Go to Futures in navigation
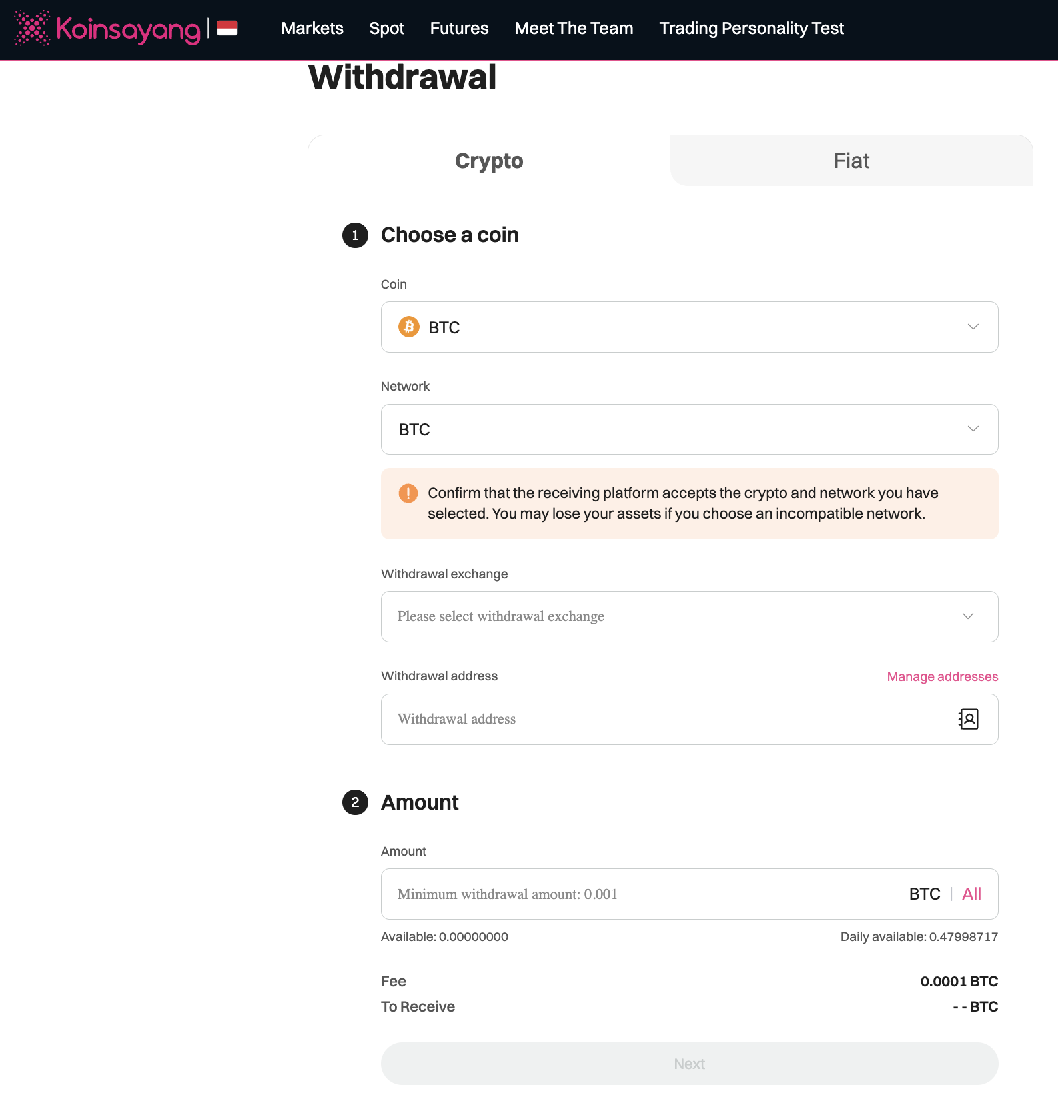 click(459, 29)
